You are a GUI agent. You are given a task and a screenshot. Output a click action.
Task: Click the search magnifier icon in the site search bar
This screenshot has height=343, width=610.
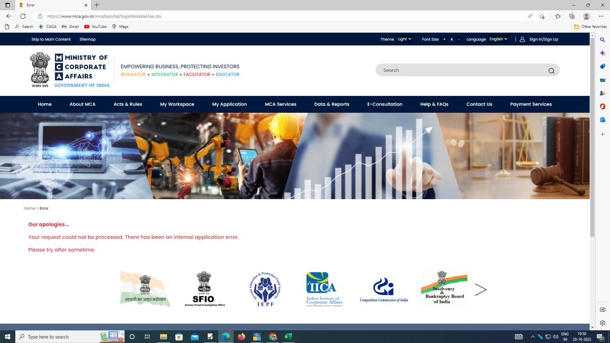click(552, 71)
